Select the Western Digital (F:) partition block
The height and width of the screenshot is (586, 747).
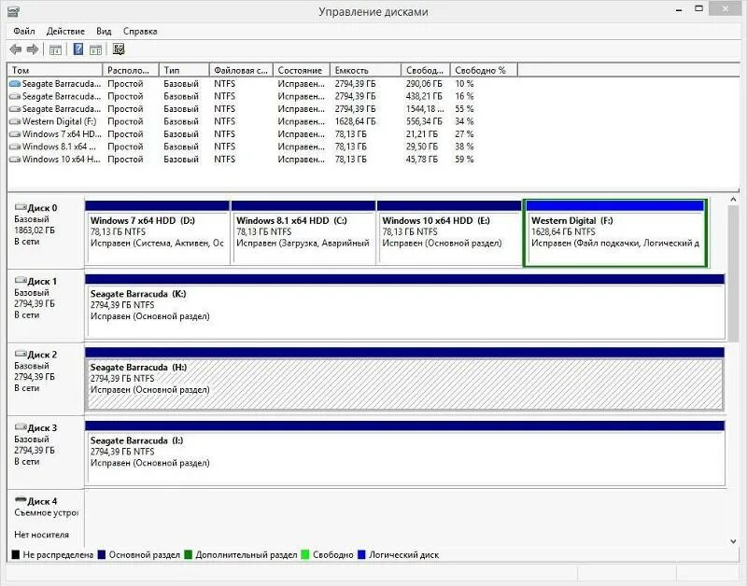tap(615, 232)
